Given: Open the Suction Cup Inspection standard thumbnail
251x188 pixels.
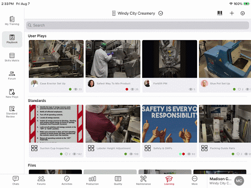Looking at the screenshot, I should pyautogui.click(x=56, y=124).
